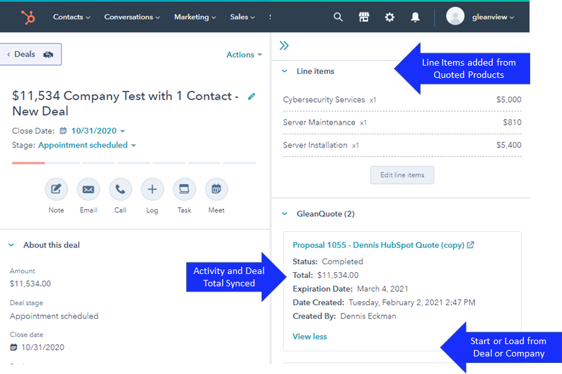Compose an Email from the deal
The image size is (562, 374).
coord(88,190)
